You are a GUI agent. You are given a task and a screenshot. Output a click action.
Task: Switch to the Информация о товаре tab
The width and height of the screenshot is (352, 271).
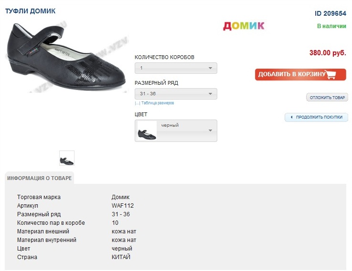coord(39,178)
